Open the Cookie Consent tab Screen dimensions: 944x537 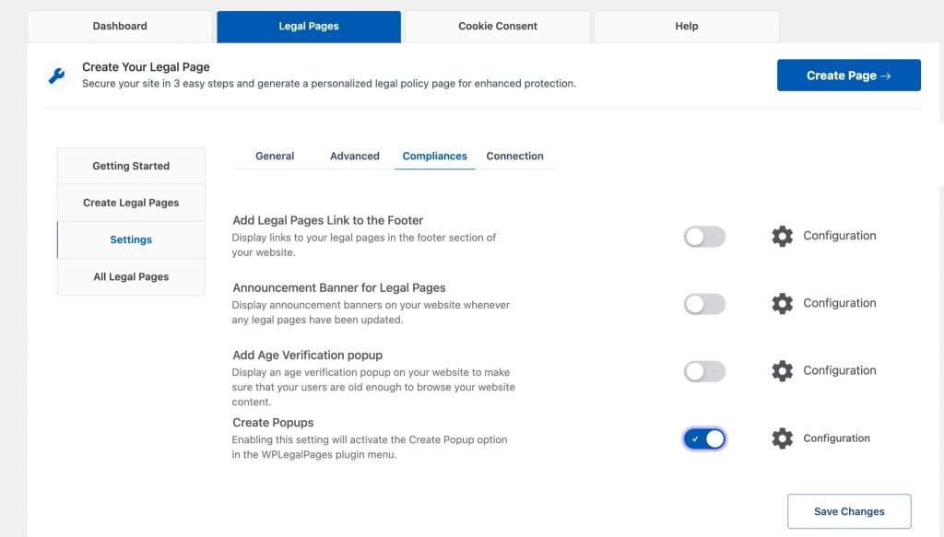pos(497,26)
